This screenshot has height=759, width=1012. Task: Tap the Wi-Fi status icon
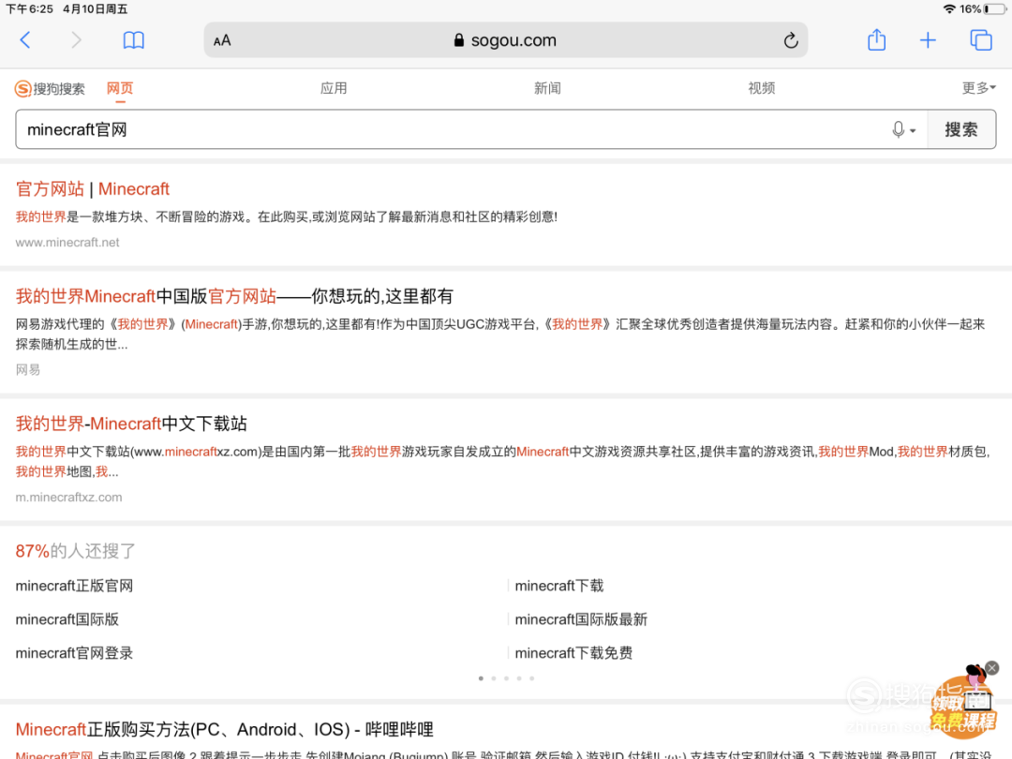pos(948,9)
